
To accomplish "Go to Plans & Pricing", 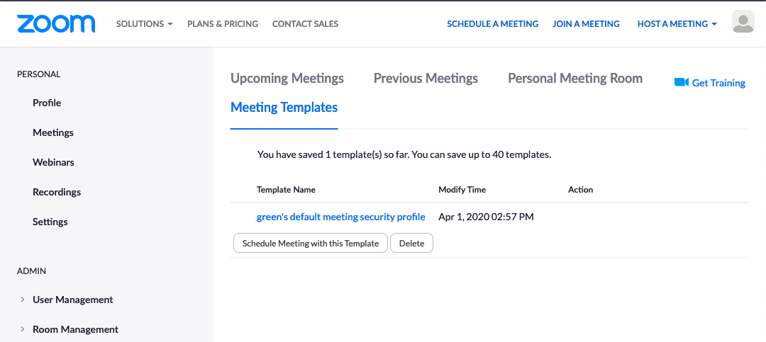I will pos(223,24).
